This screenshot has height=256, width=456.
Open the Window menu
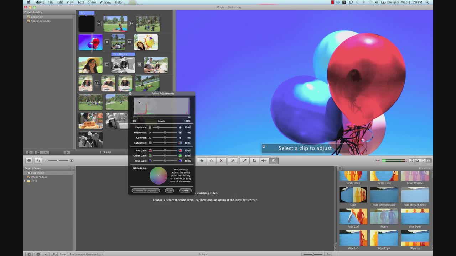[105, 2]
